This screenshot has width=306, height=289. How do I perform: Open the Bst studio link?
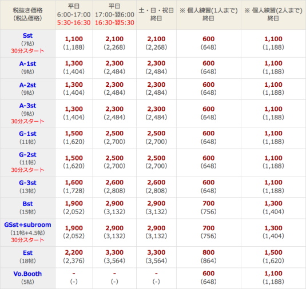tap(27, 204)
